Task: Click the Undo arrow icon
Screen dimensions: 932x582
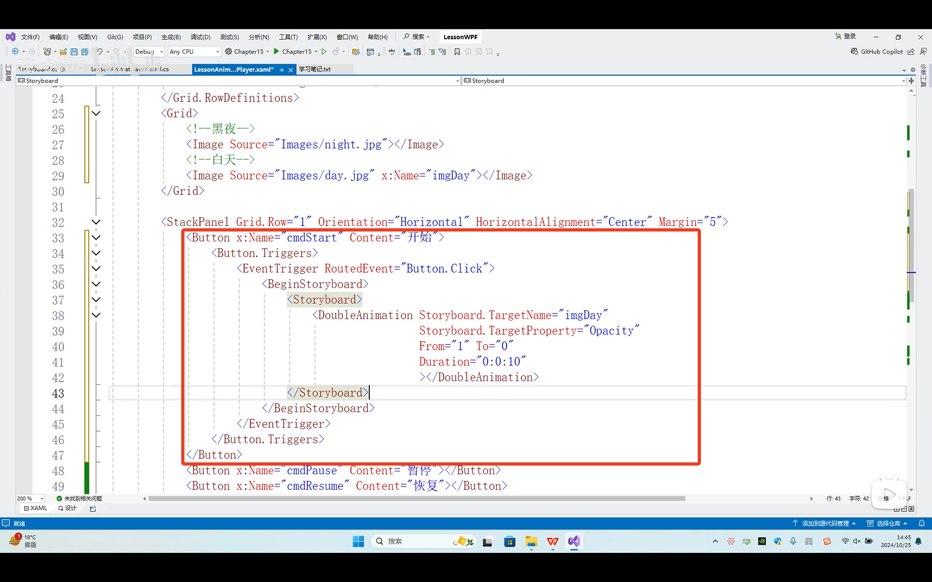Action: (x=99, y=52)
